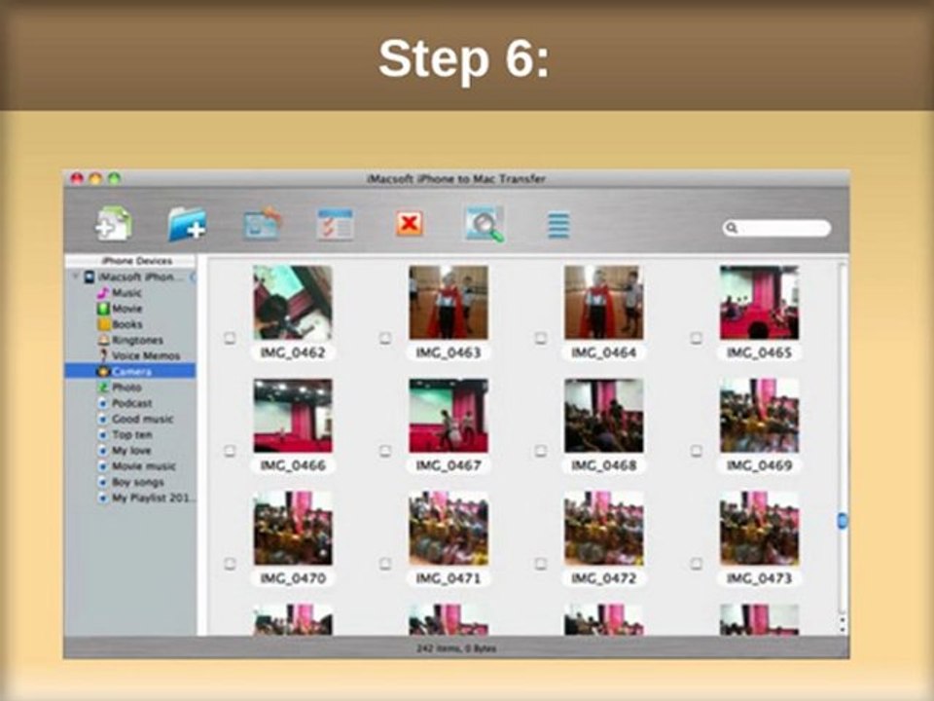Click the export to computer toolbar icon
Screen dimensions: 934x701
click(262, 224)
